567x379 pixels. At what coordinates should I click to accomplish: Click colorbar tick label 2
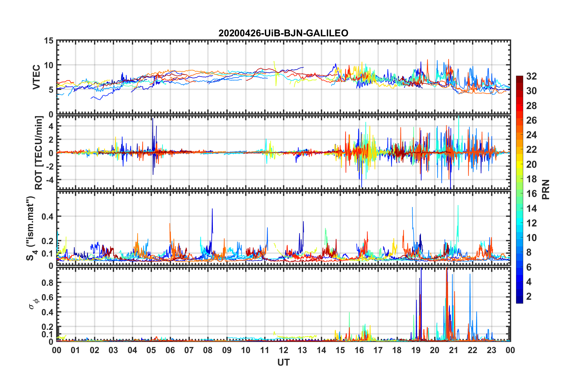[529, 296]
